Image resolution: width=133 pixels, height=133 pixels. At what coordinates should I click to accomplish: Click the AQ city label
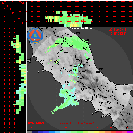pyautogui.click(x=84, y=72)
